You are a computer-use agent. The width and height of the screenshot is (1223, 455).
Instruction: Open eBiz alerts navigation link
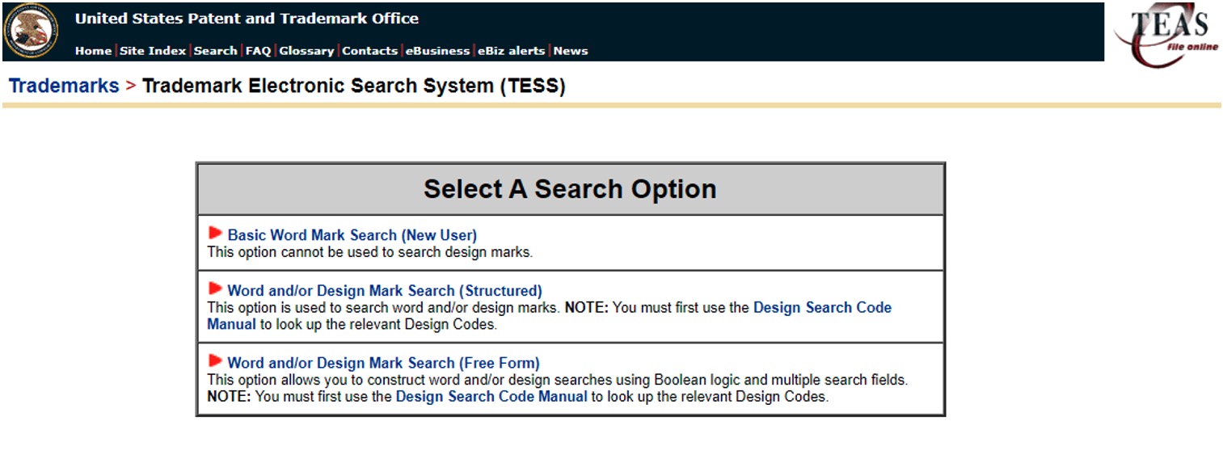(x=512, y=51)
